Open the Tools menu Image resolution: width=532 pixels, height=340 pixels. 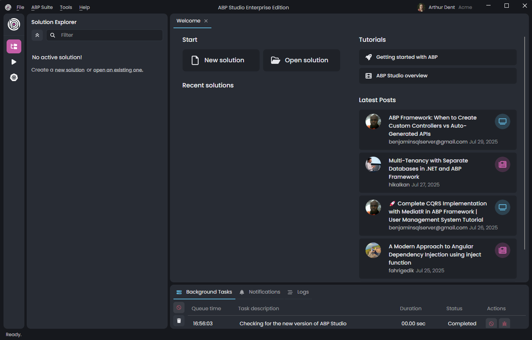coord(66,7)
